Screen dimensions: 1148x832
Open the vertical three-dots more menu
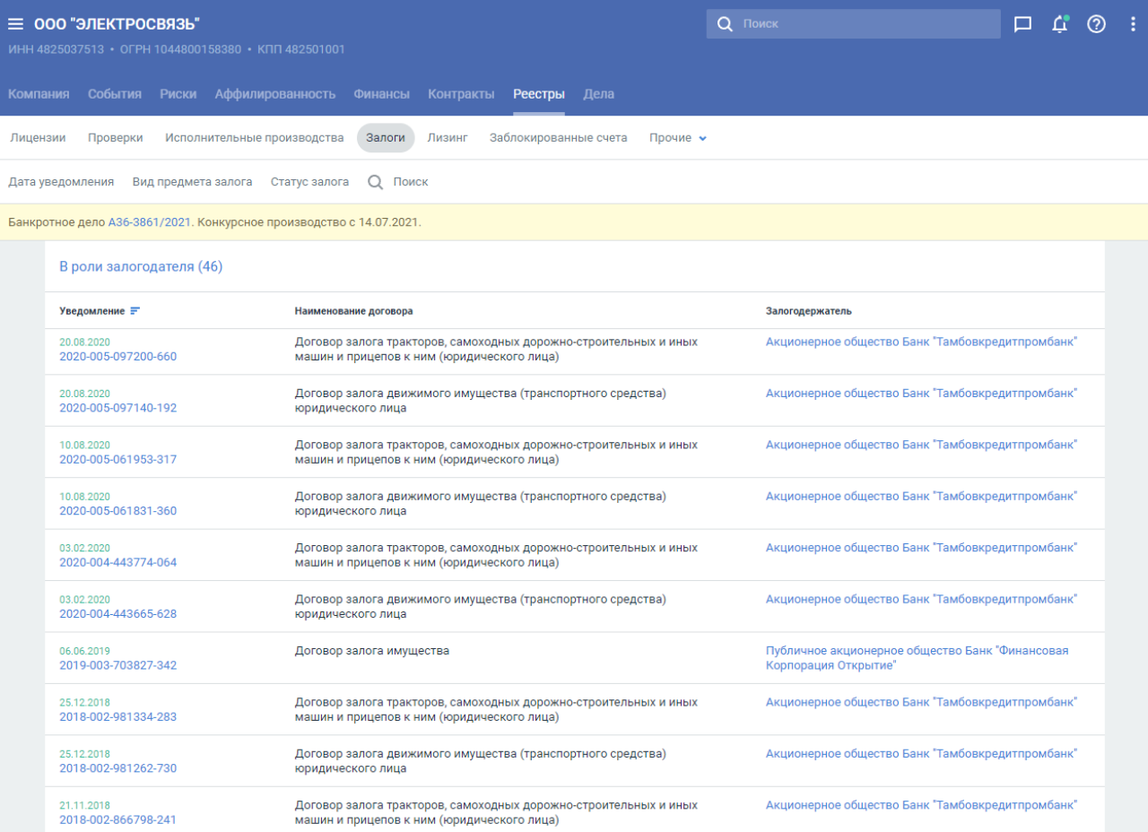(1133, 24)
